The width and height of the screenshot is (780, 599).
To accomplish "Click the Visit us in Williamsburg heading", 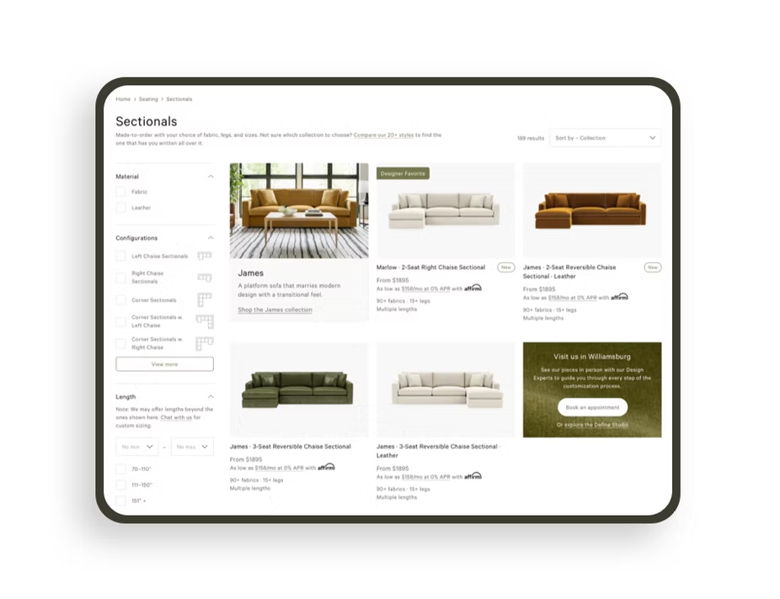I will pyautogui.click(x=592, y=357).
